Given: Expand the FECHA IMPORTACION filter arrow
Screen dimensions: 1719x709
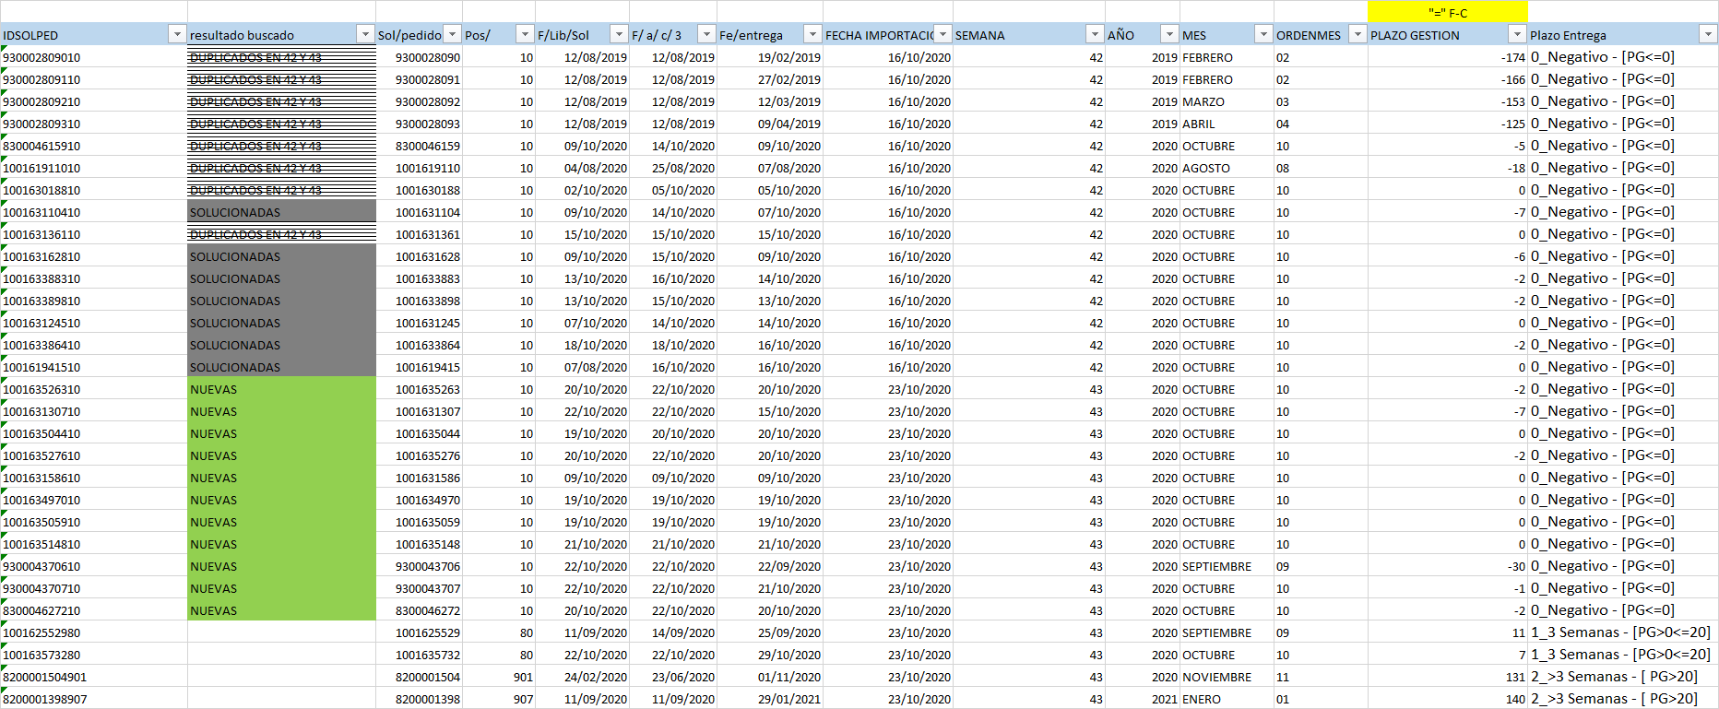Looking at the screenshot, I should pyautogui.click(x=942, y=34).
